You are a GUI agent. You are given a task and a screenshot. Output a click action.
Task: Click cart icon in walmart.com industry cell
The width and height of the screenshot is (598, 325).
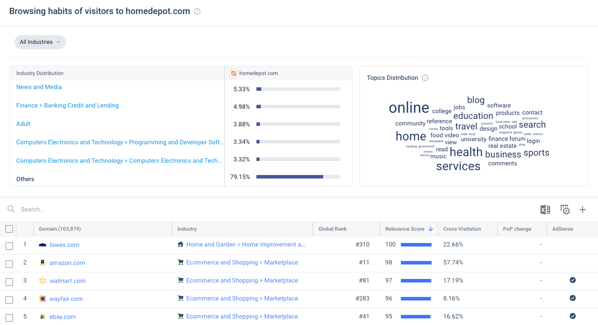click(180, 280)
